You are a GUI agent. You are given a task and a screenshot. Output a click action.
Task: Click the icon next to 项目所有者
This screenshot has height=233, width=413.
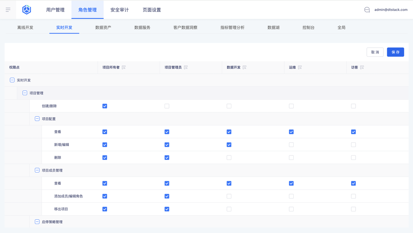[124, 67]
